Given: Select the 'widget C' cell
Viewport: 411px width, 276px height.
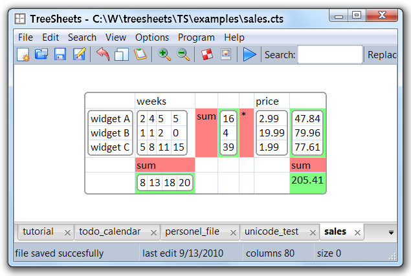Looking at the screenshot, I should tap(110, 147).
